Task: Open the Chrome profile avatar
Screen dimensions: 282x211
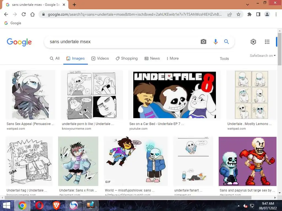Action: (267, 14)
